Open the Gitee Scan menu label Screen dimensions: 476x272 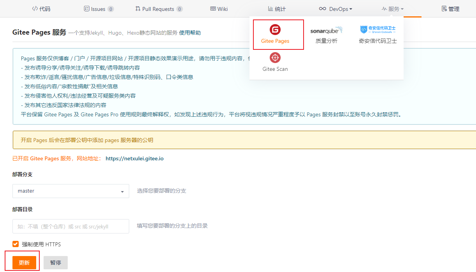click(x=275, y=69)
